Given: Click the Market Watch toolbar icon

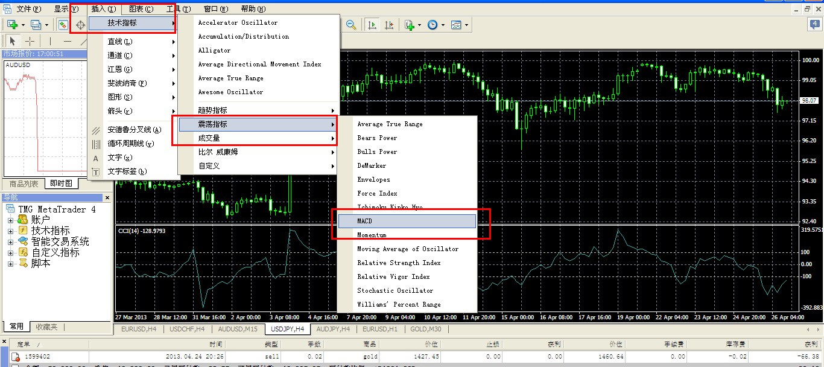Looking at the screenshot, I should (63, 25).
